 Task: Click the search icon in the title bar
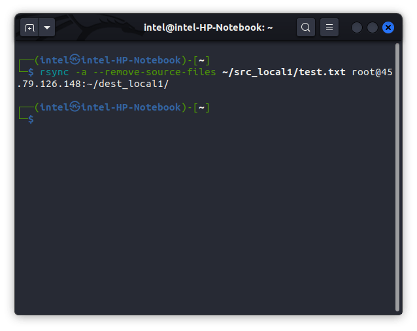click(x=305, y=27)
